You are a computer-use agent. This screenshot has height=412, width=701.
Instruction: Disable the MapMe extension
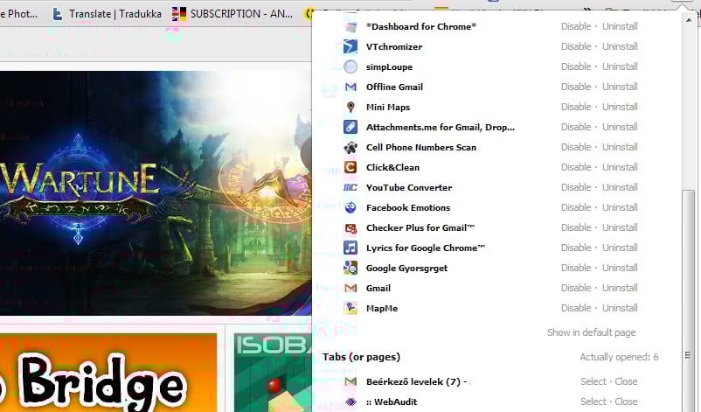click(576, 308)
